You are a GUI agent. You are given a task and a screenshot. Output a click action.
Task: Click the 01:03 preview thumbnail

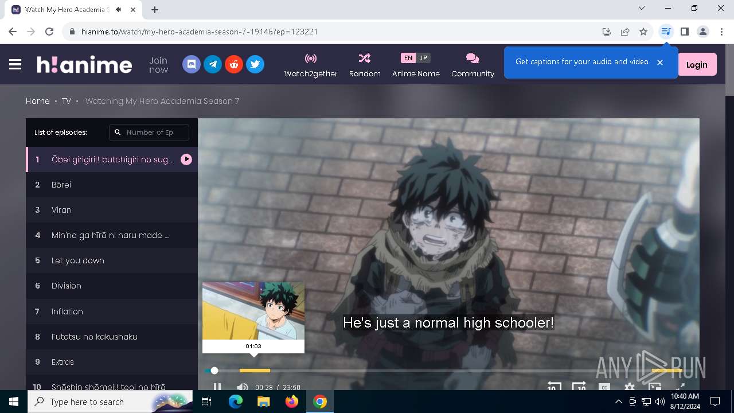pos(253,311)
